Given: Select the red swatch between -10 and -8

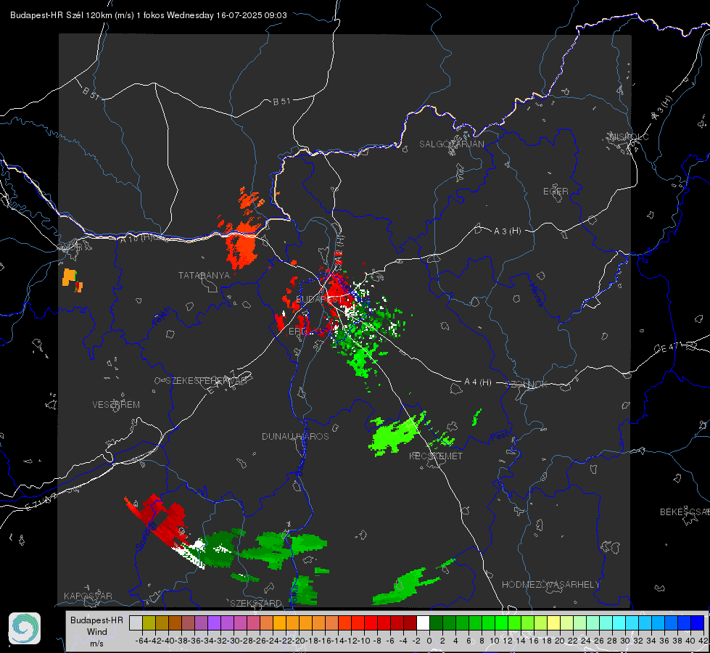Looking at the screenshot, I should point(371,623).
